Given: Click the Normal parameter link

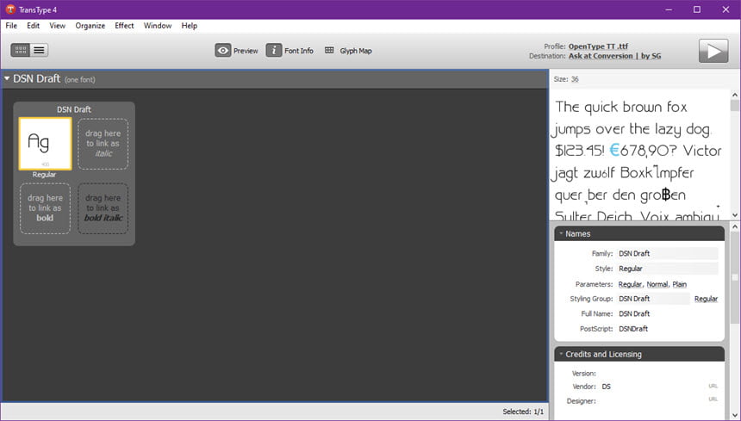Looking at the screenshot, I should pos(657,284).
